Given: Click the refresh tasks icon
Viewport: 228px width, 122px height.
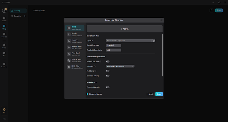Looking at the screenshot, I should coord(211,11).
